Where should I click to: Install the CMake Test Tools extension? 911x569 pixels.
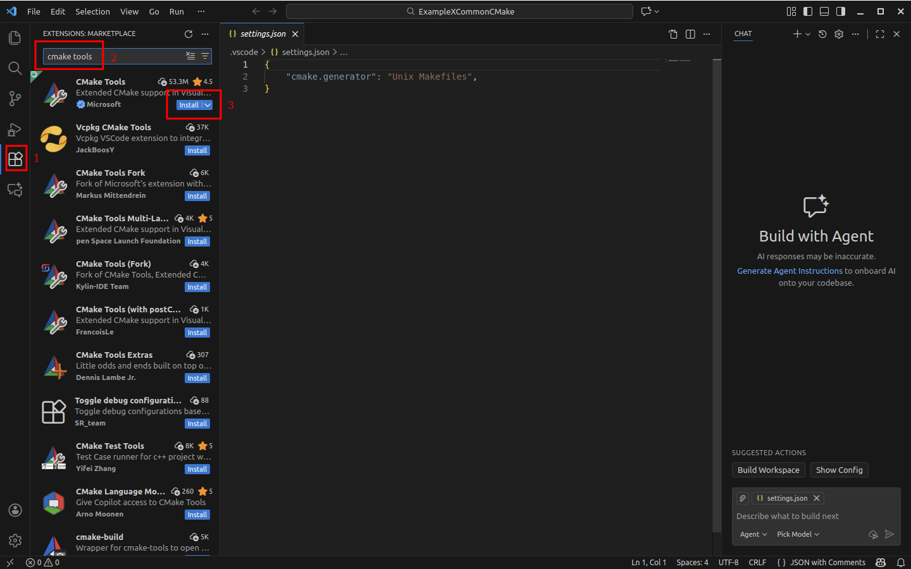click(197, 469)
